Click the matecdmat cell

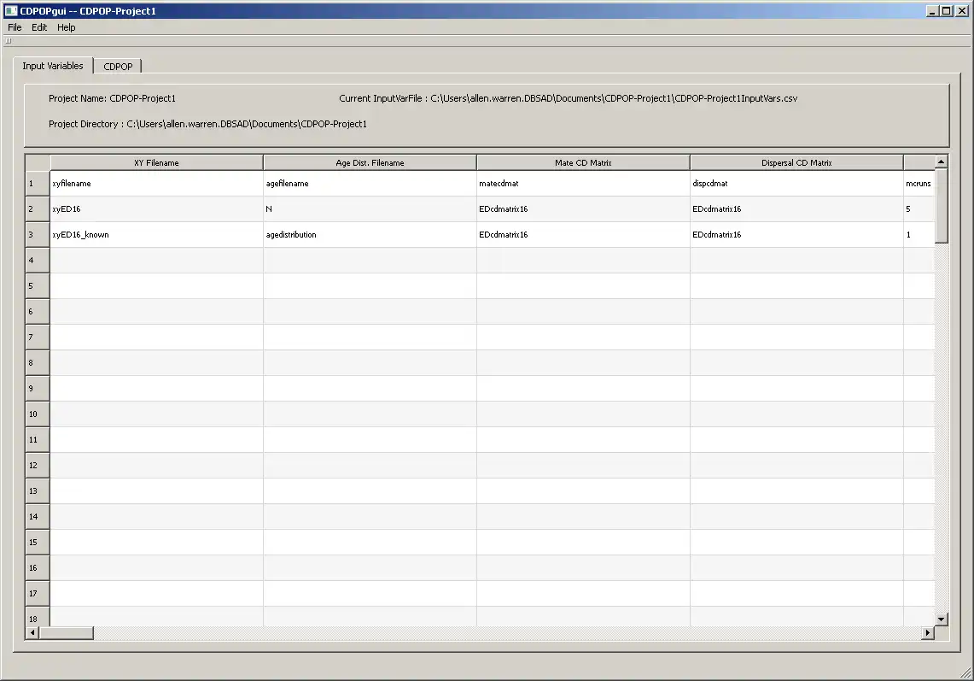[x=583, y=184]
